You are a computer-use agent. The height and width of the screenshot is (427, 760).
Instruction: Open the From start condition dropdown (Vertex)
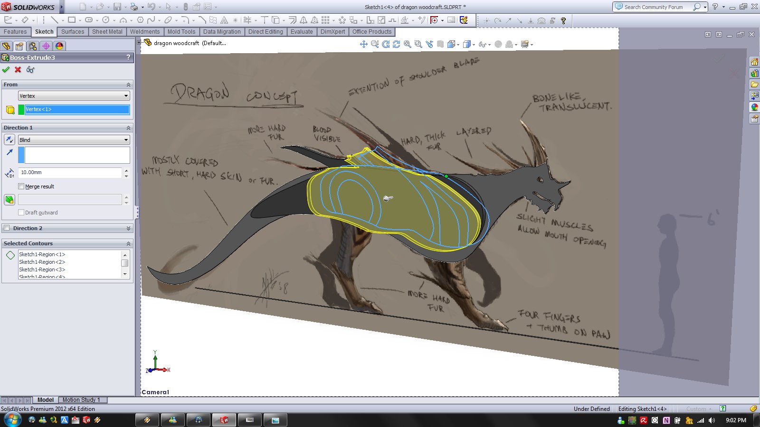click(x=74, y=96)
